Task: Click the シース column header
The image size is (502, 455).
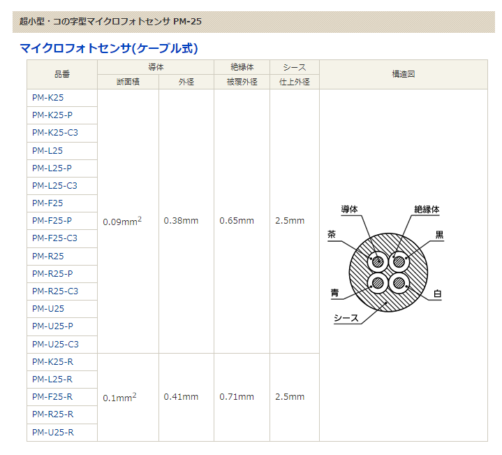Action: point(295,67)
